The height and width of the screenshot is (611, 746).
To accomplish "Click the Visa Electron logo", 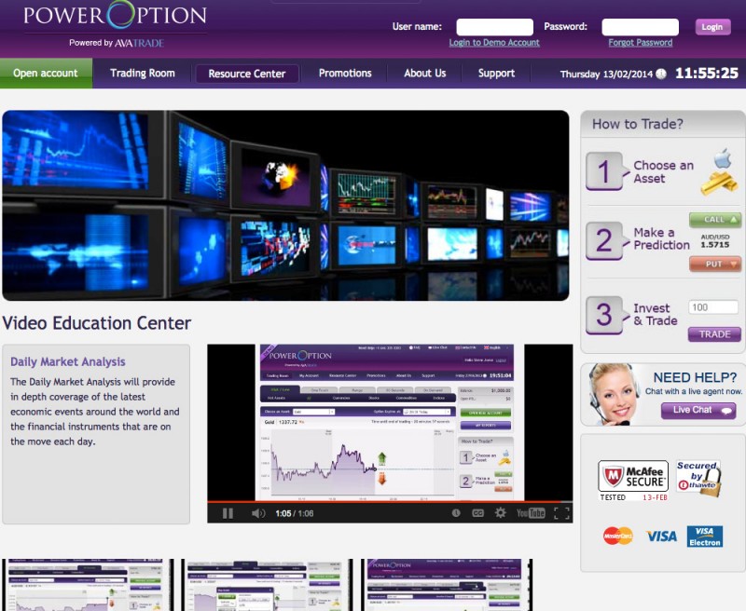I will point(705,536).
